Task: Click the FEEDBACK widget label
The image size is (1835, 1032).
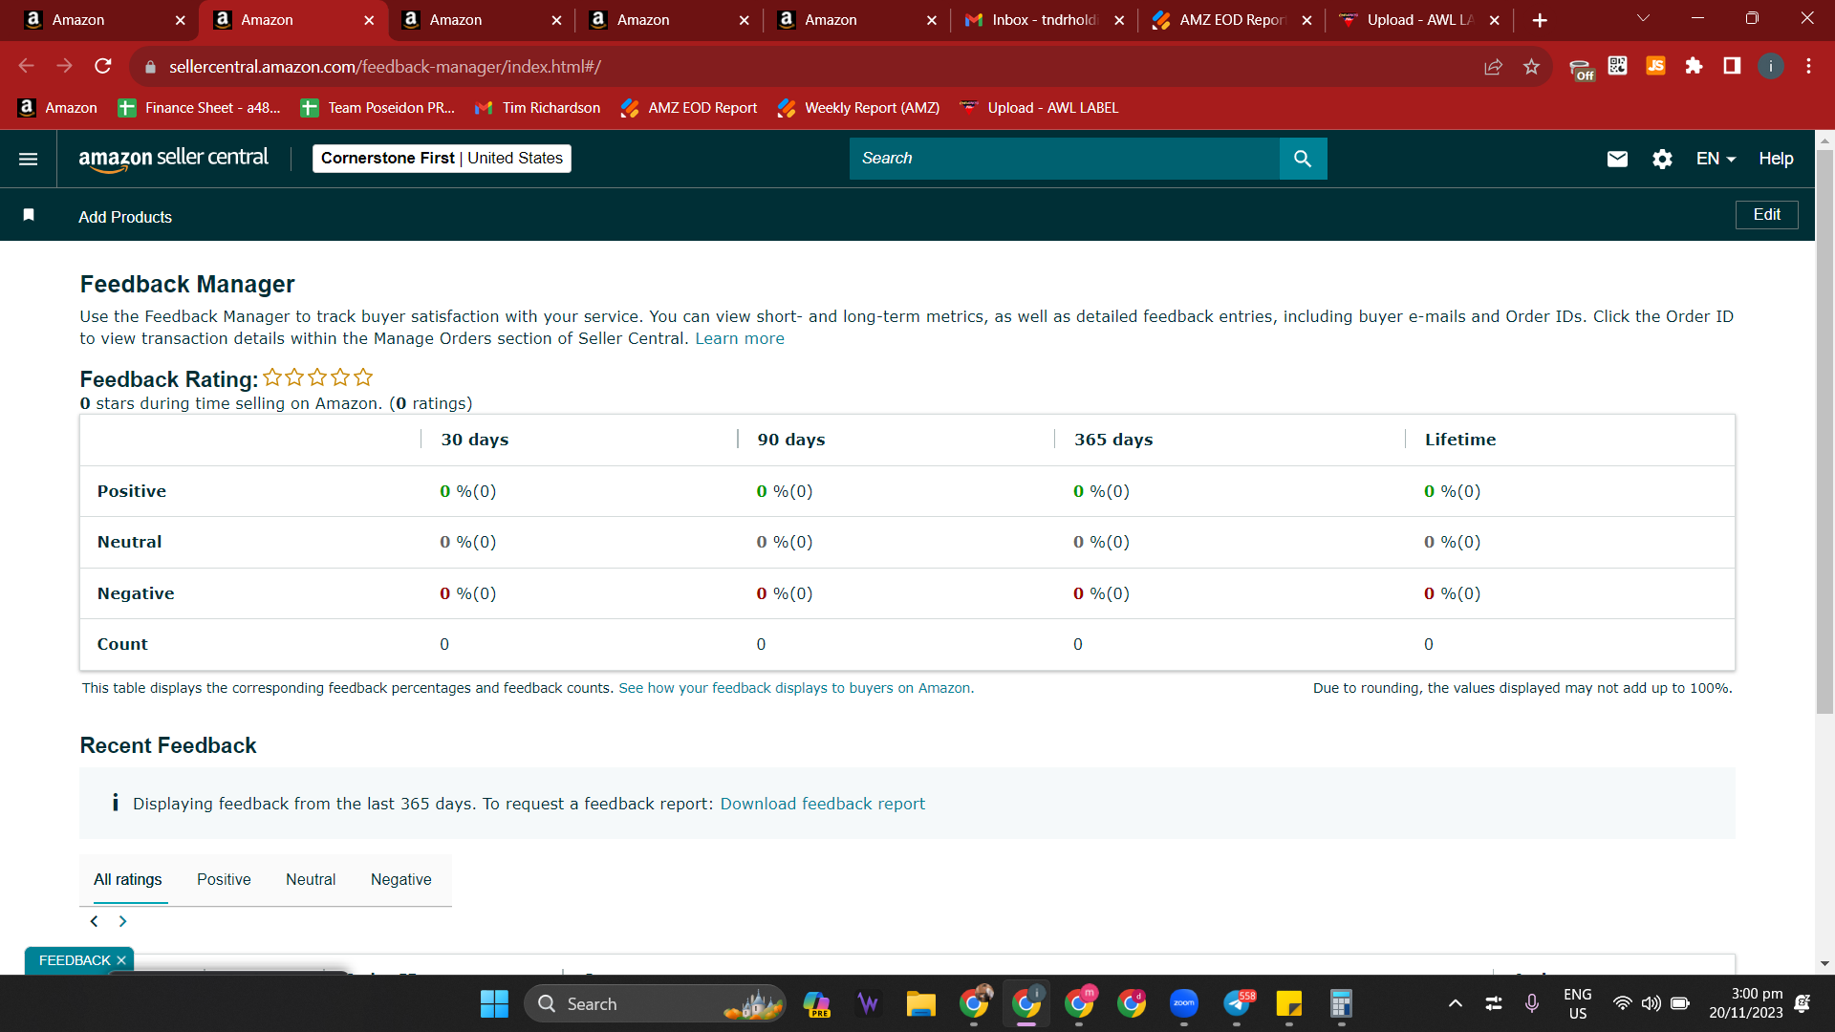Action: (x=75, y=960)
